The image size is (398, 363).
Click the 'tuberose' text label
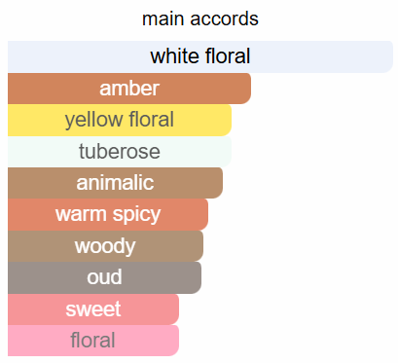[x=120, y=151]
